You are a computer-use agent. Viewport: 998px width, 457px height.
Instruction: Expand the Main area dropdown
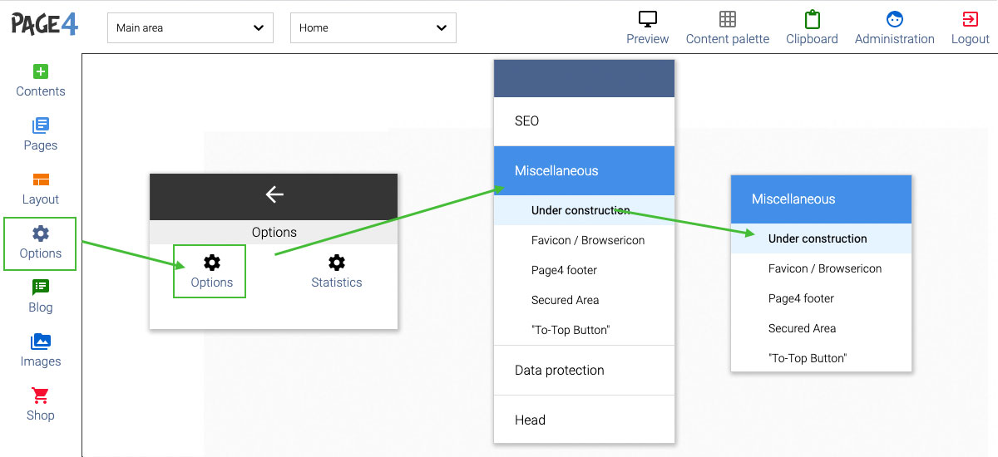coord(190,27)
